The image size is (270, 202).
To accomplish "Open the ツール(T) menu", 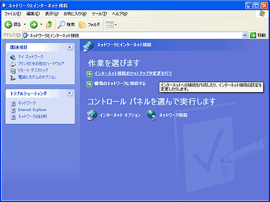I will tap(99, 14).
